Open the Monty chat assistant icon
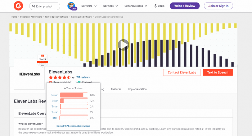 click(72, 6)
